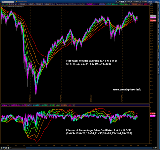
Task: Open the Times And Sales side tab
Action: [158, 17]
